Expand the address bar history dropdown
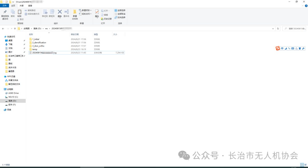 (273, 29)
